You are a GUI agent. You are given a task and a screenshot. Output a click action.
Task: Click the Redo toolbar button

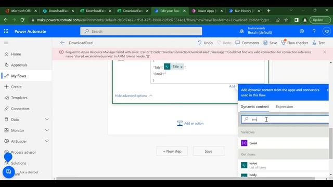[224, 43]
